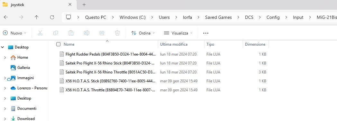Expand the Download tree node
The width and height of the screenshot is (337, 121).
click(x=5, y=119)
